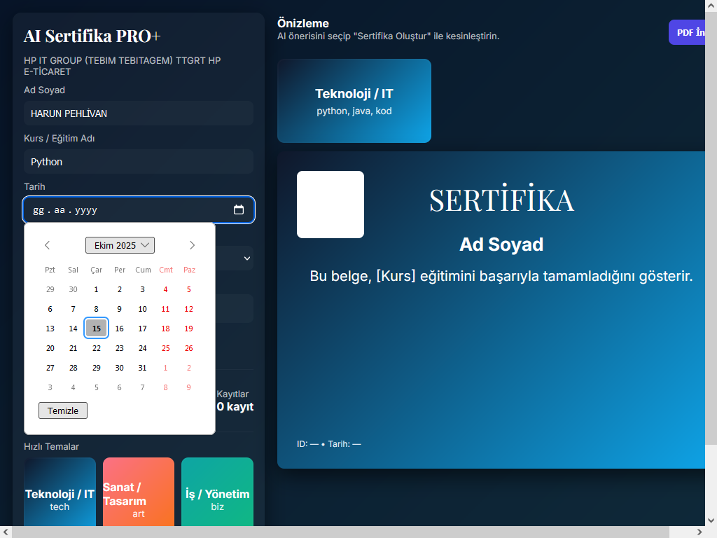The height and width of the screenshot is (538, 717).
Task: Select the Teknoloji / IT quick theme
Action: [60, 492]
